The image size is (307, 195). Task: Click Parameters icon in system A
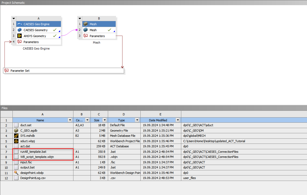point(20,42)
